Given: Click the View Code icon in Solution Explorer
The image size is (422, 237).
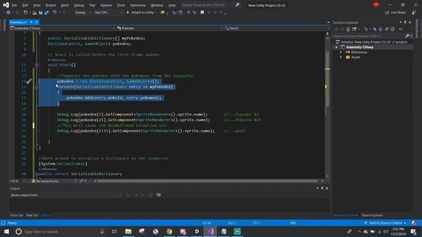Looking at the screenshot, I should coord(400,29).
